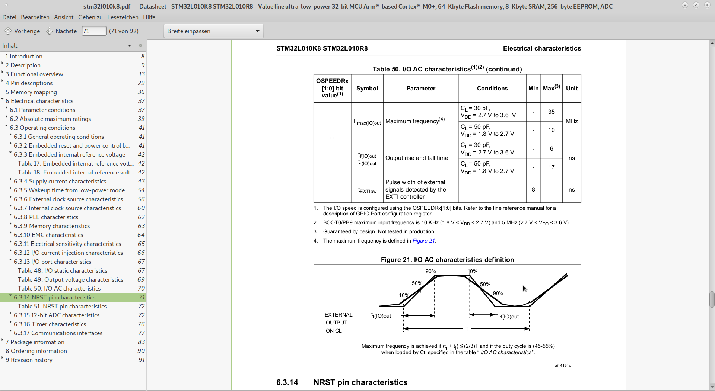Select 6.3.8 PLL characteristics
This screenshot has height=391, width=715.
[x=73, y=217]
